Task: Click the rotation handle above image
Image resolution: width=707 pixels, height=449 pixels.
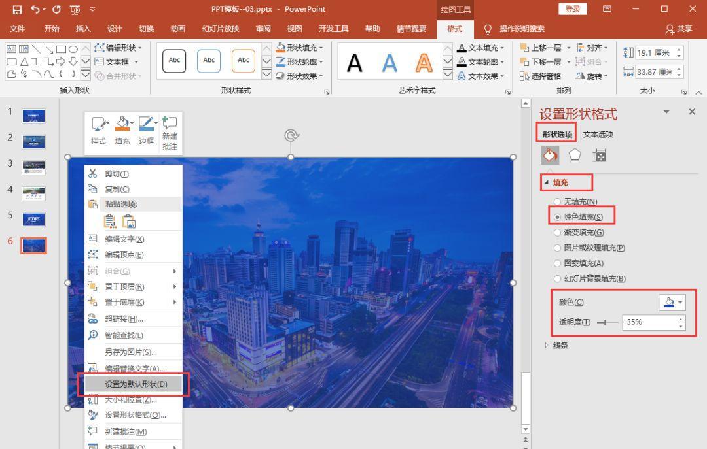Action: coord(291,135)
